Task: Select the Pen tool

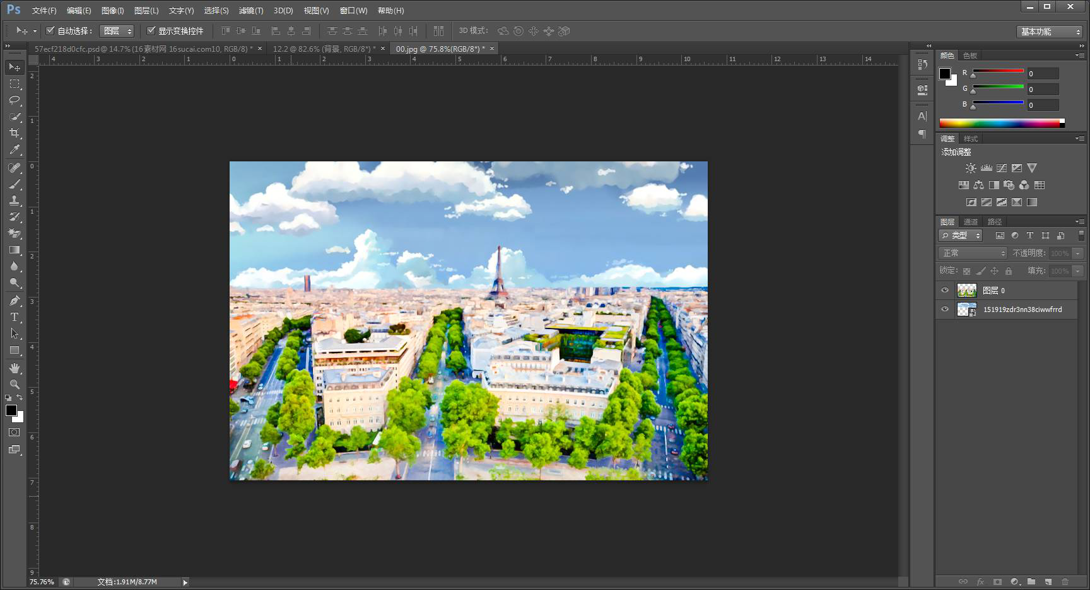Action: click(x=15, y=301)
